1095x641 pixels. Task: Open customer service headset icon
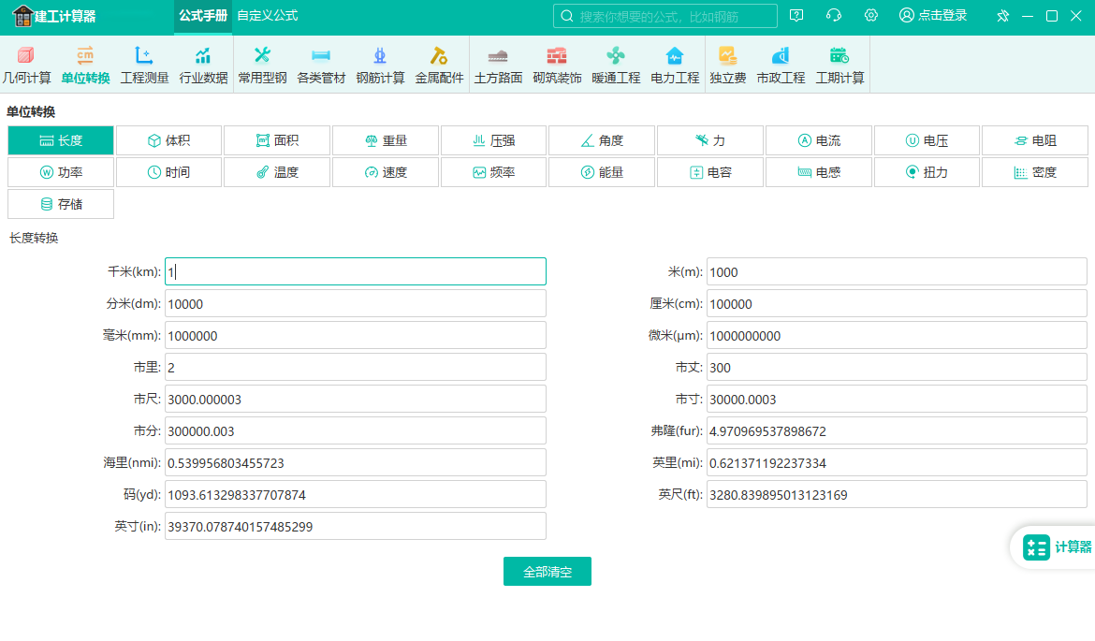pos(833,16)
